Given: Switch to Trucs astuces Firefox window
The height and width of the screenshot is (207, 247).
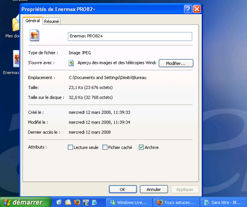Looking at the screenshot, I should [176, 203].
